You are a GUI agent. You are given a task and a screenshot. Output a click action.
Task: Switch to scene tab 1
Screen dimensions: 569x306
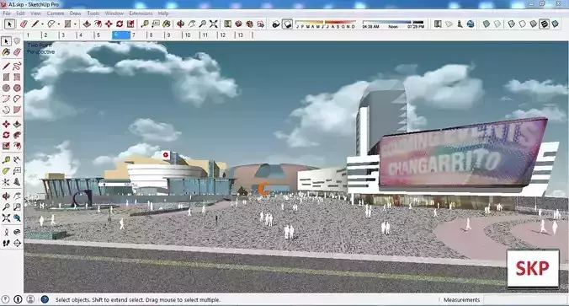tap(32, 35)
